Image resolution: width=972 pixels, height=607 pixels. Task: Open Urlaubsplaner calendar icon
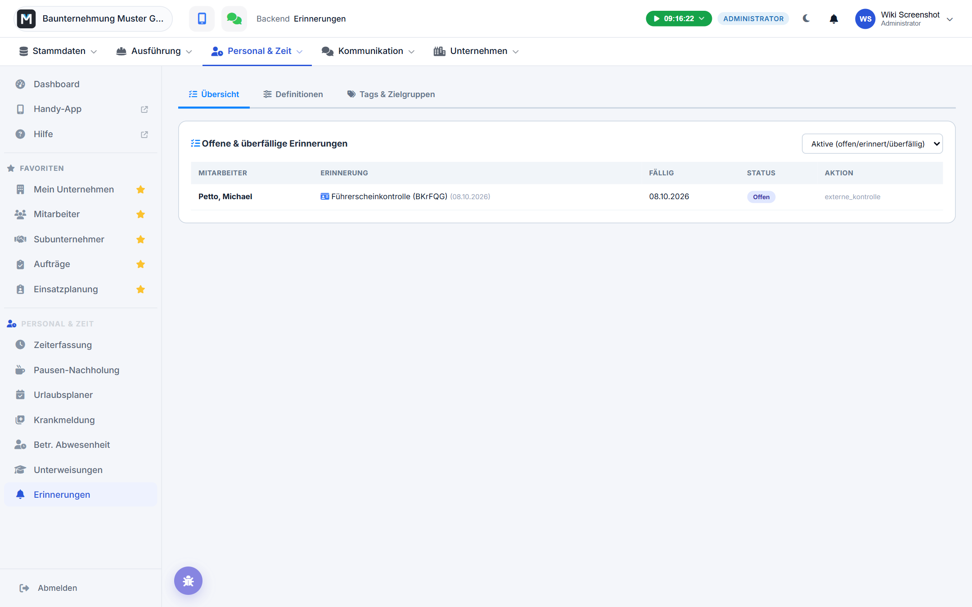(x=20, y=395)
